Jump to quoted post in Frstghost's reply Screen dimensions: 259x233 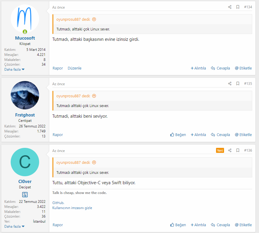pyautogui.click(x=94, y=96)
